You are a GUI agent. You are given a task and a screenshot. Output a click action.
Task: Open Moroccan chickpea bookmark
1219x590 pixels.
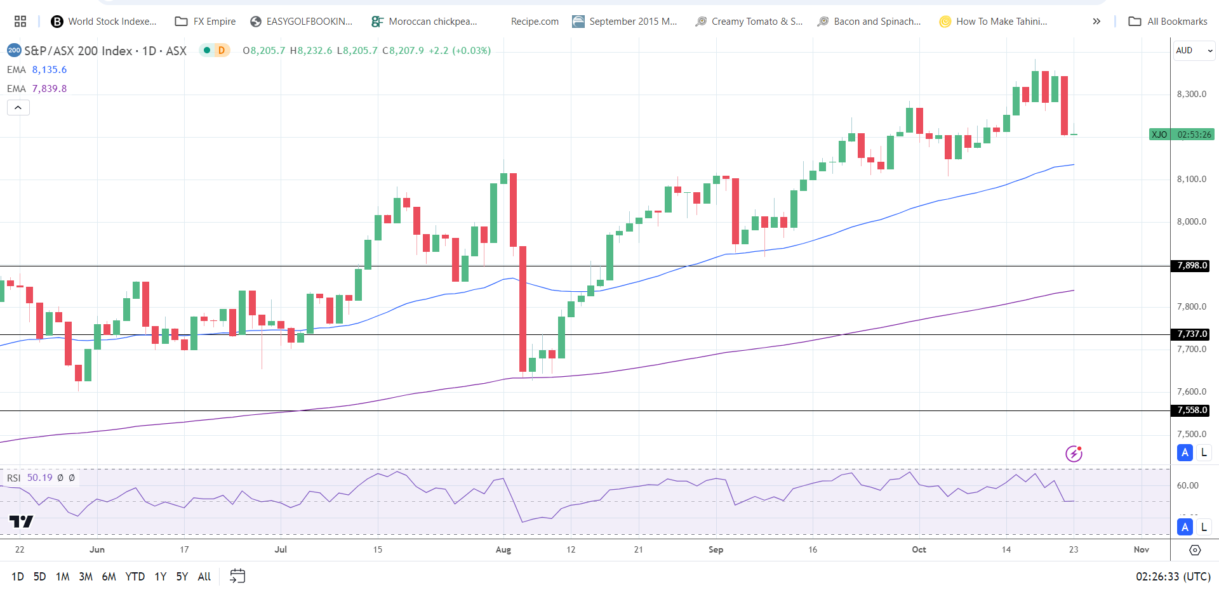coord(424,22)
